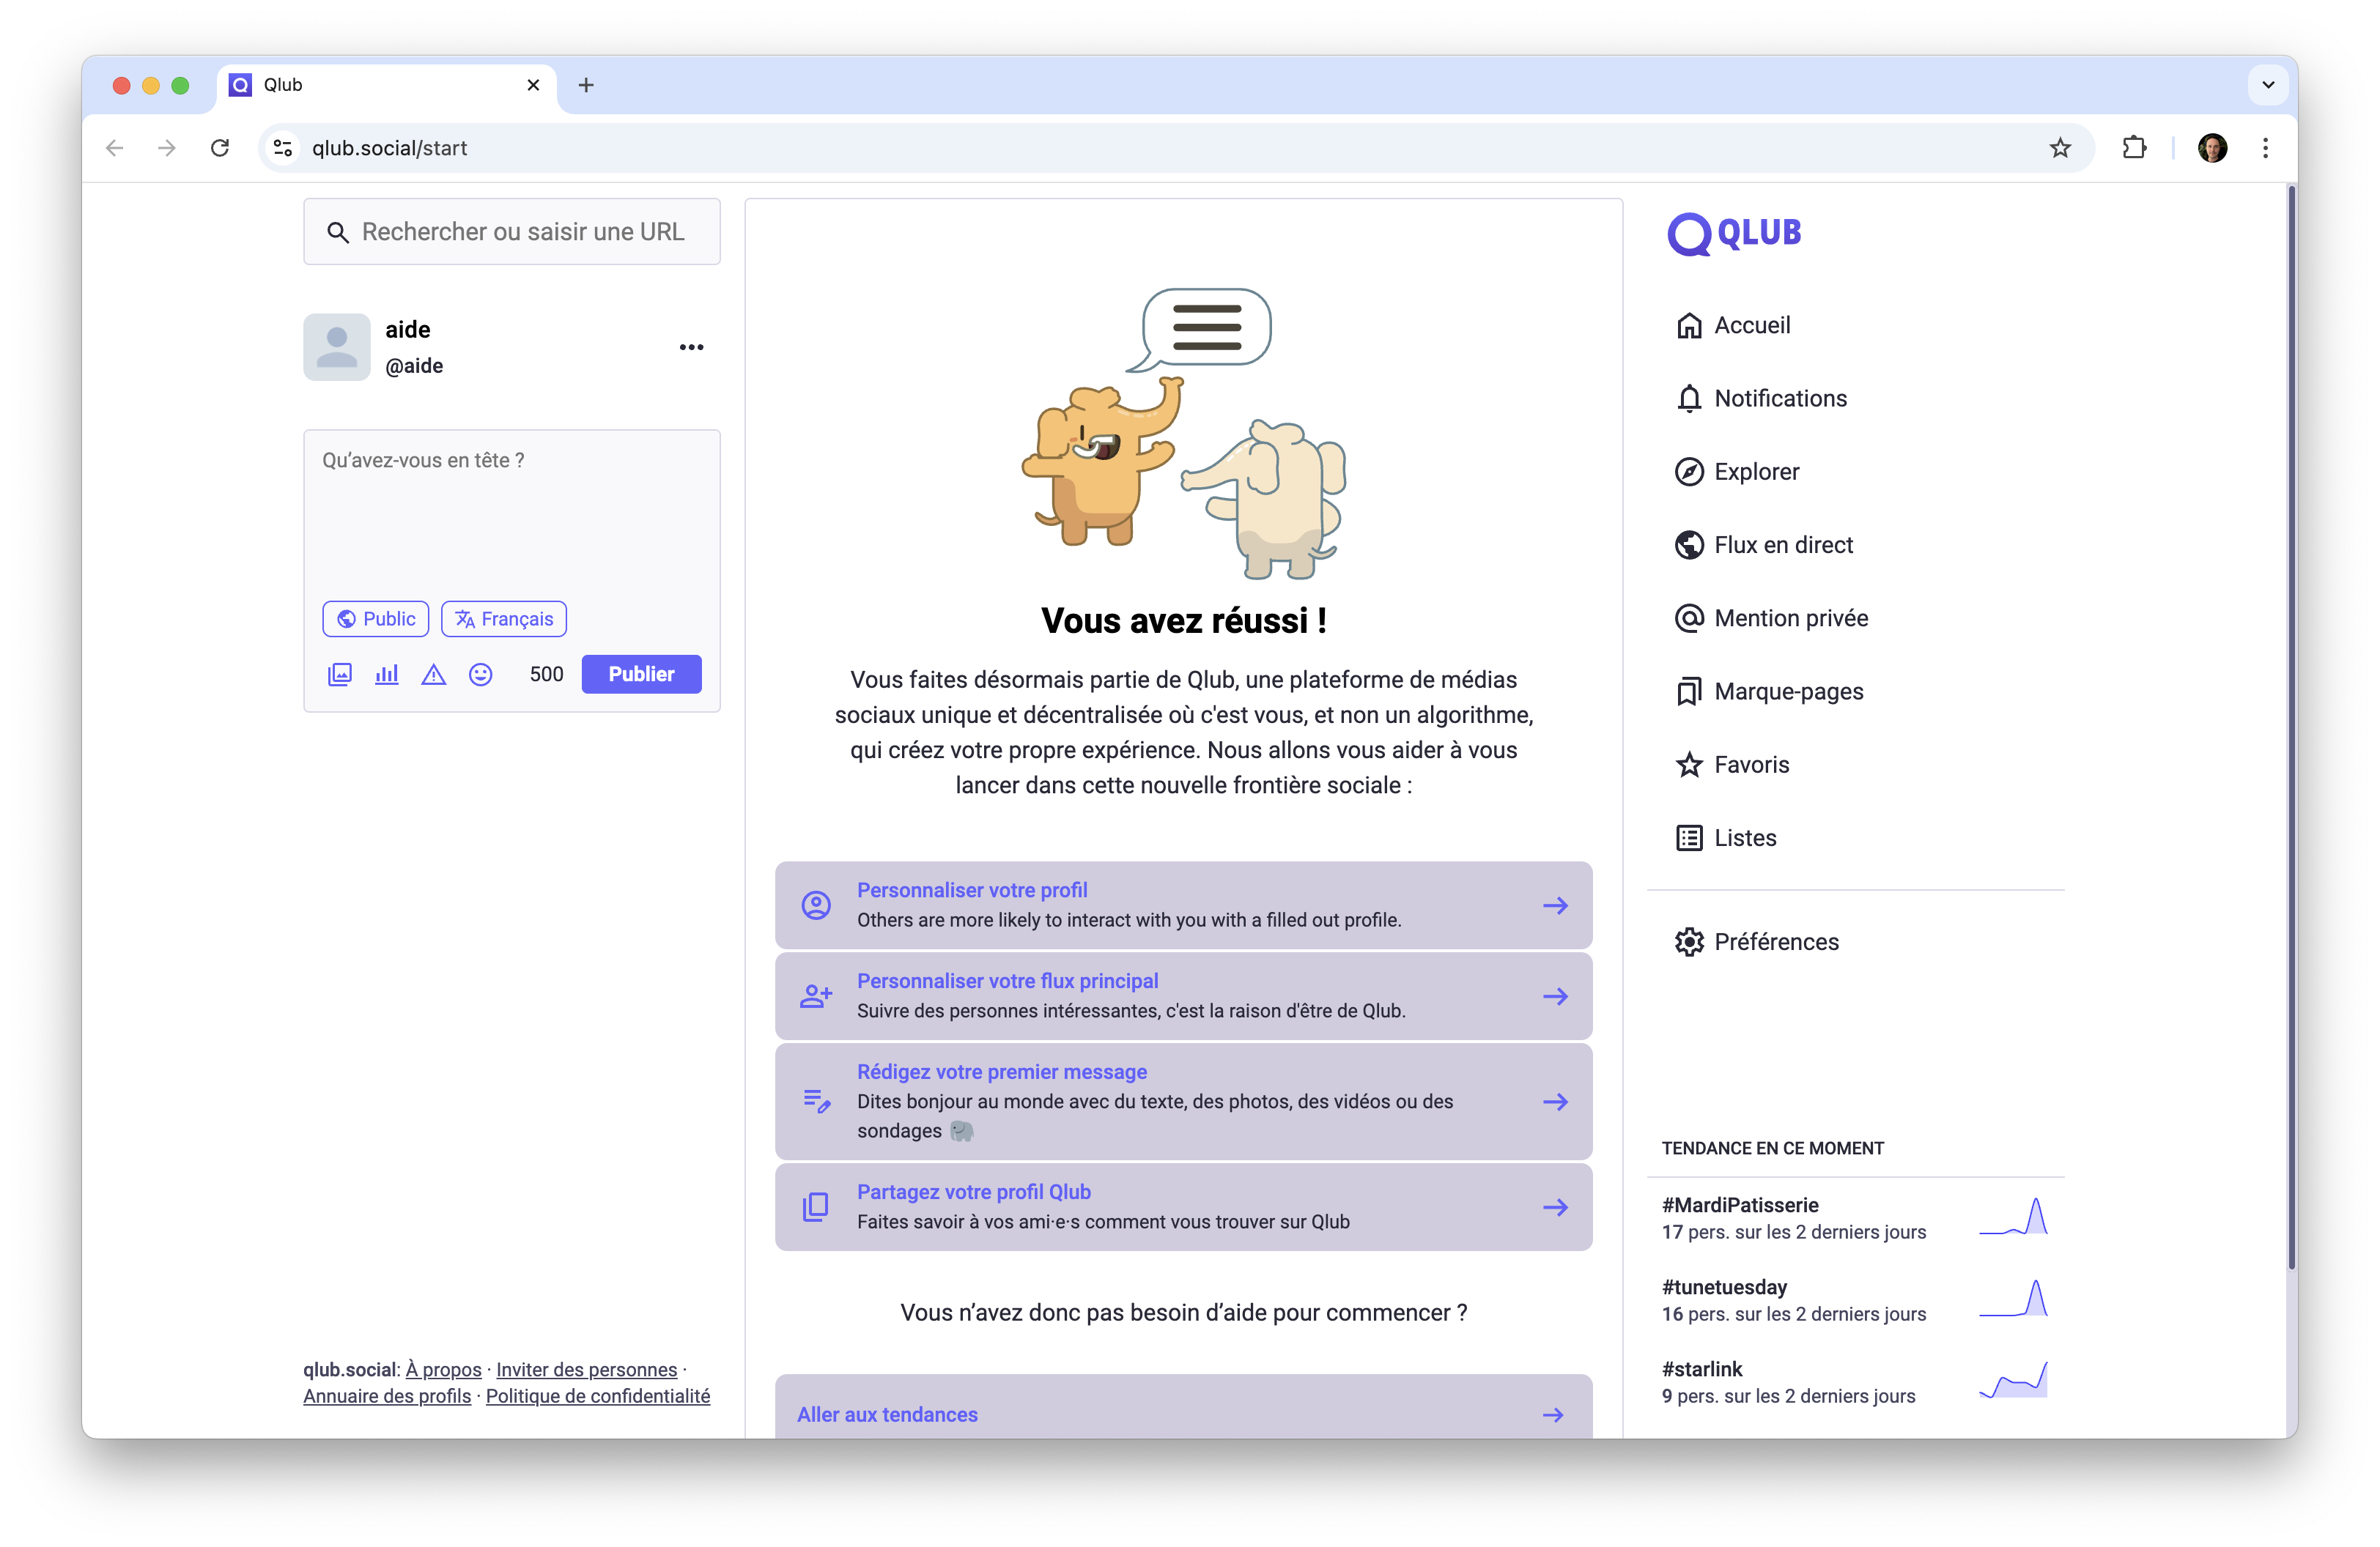Viewport: 2380px width, 1547px height.
Task: Open Politique de confidentialité link
Action: 598,1397
